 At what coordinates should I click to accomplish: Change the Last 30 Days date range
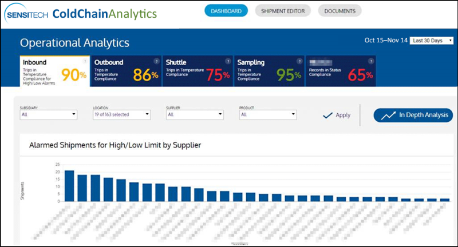[x=432, y=41]
